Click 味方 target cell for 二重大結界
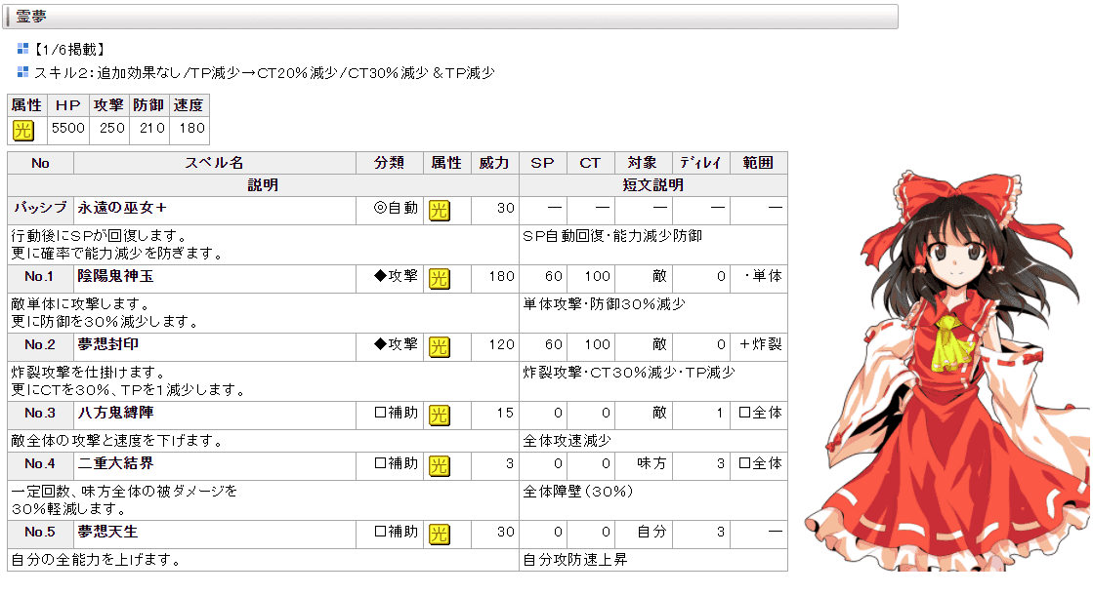The height and width of the screenshot is (595, 1093). 652,462
